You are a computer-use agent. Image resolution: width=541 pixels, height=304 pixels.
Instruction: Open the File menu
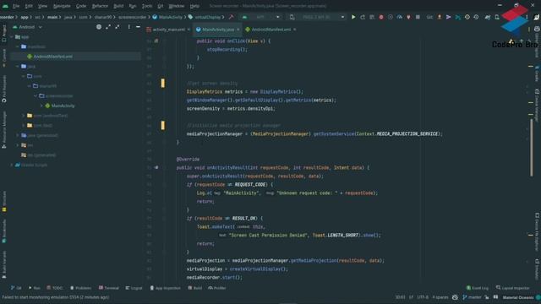click(x=16, y=6)
